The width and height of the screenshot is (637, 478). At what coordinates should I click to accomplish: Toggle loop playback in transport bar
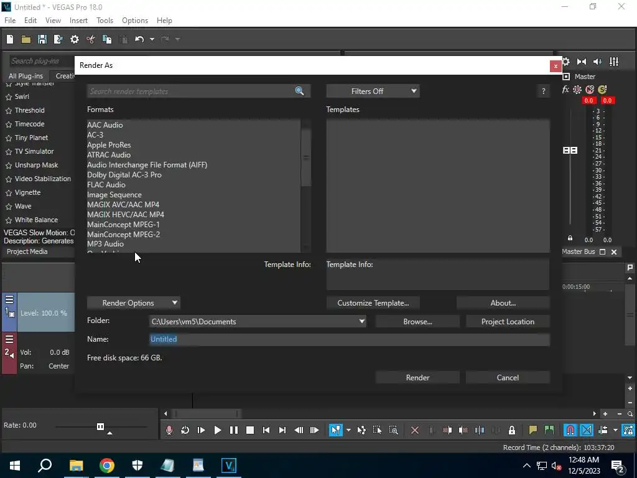pos(185,430)
